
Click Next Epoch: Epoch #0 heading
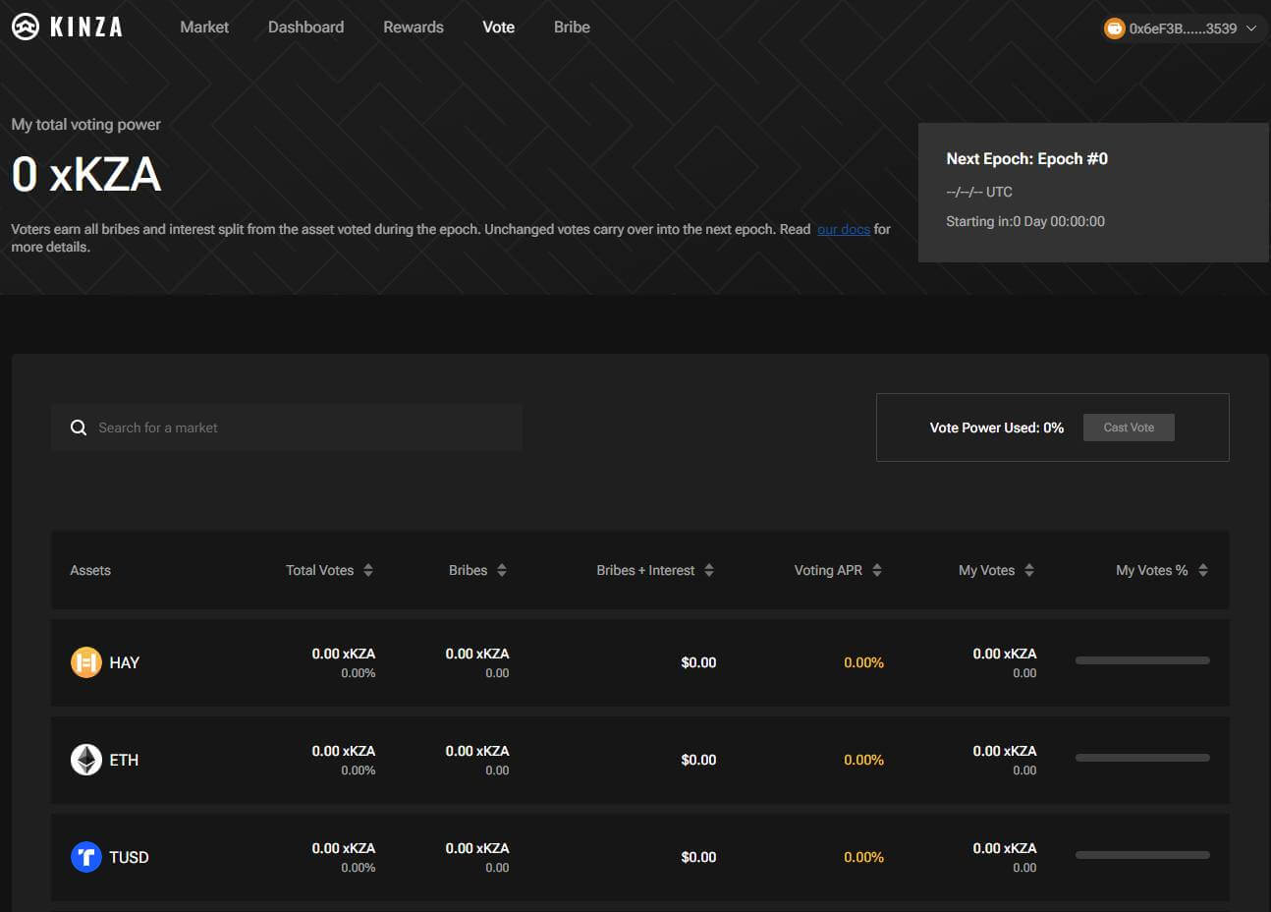point(1026,158)
